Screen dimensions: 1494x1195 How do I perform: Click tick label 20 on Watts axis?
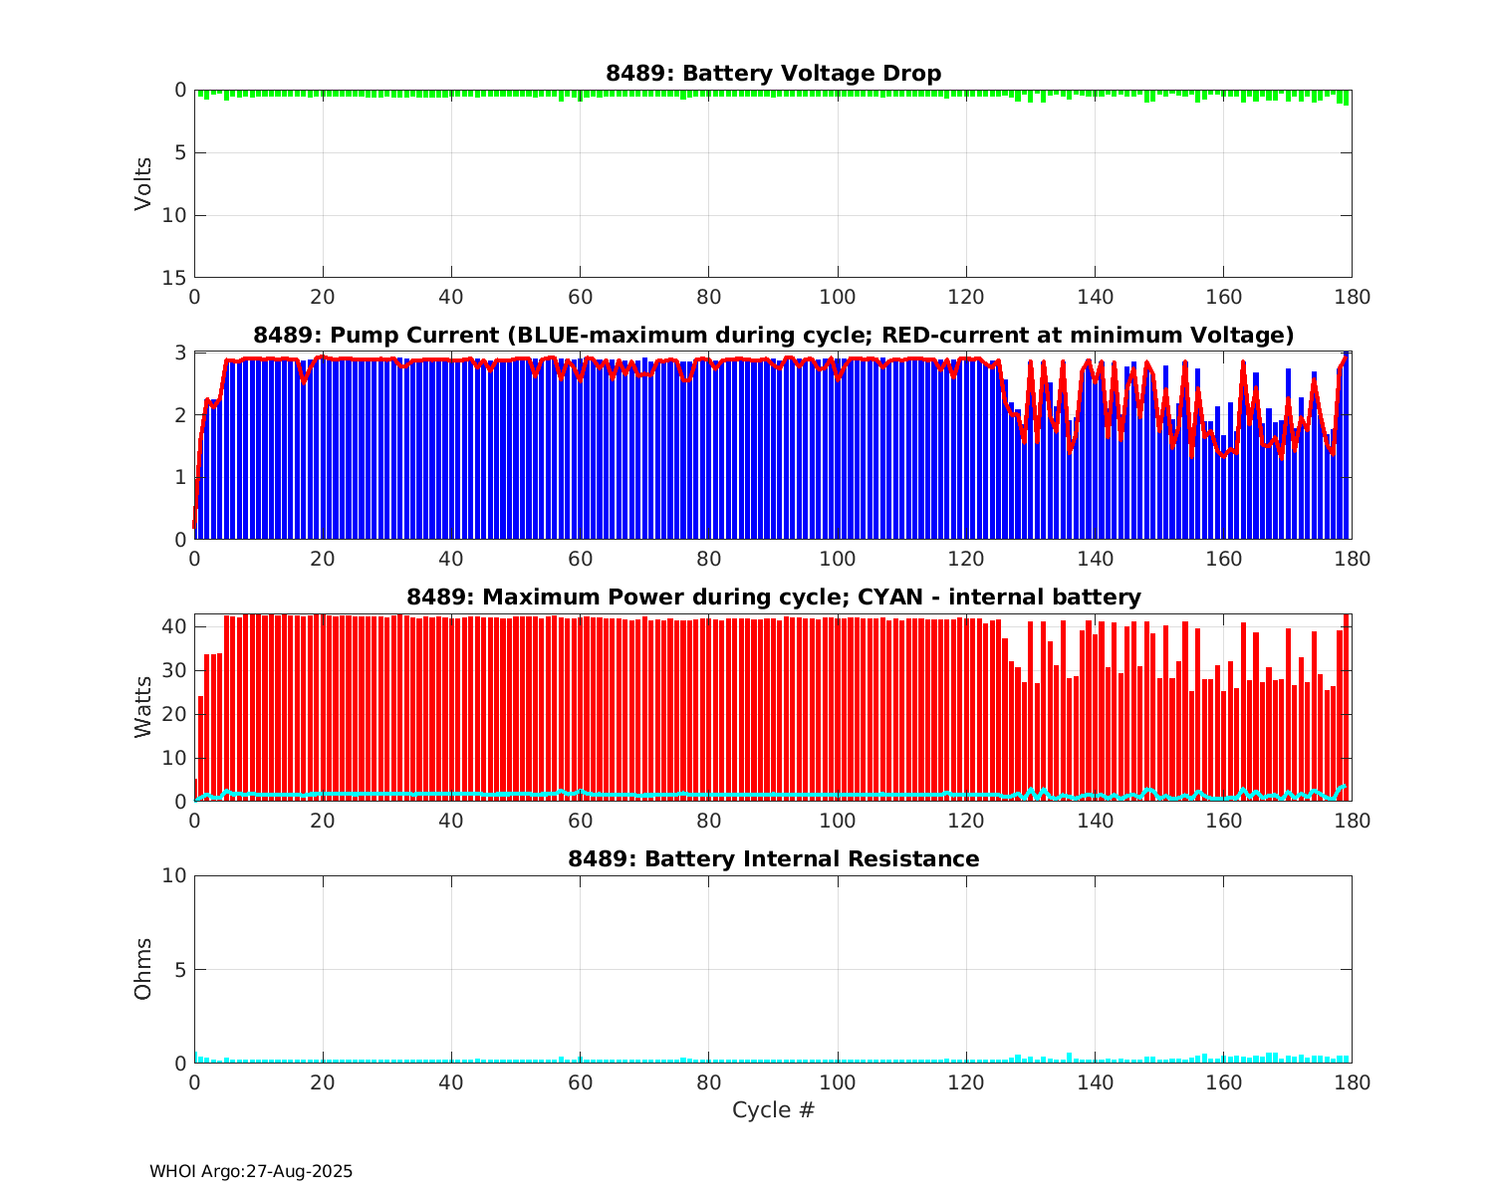174,714
